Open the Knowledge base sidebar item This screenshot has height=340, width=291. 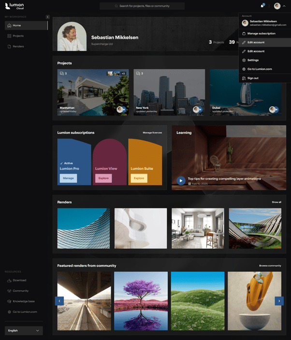point(23,301)
